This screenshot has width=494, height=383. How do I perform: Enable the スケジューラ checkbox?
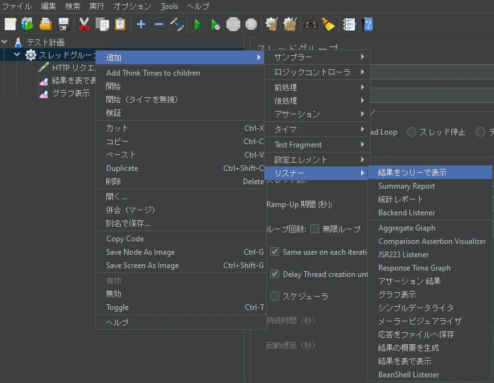click(x=275, y=296)
